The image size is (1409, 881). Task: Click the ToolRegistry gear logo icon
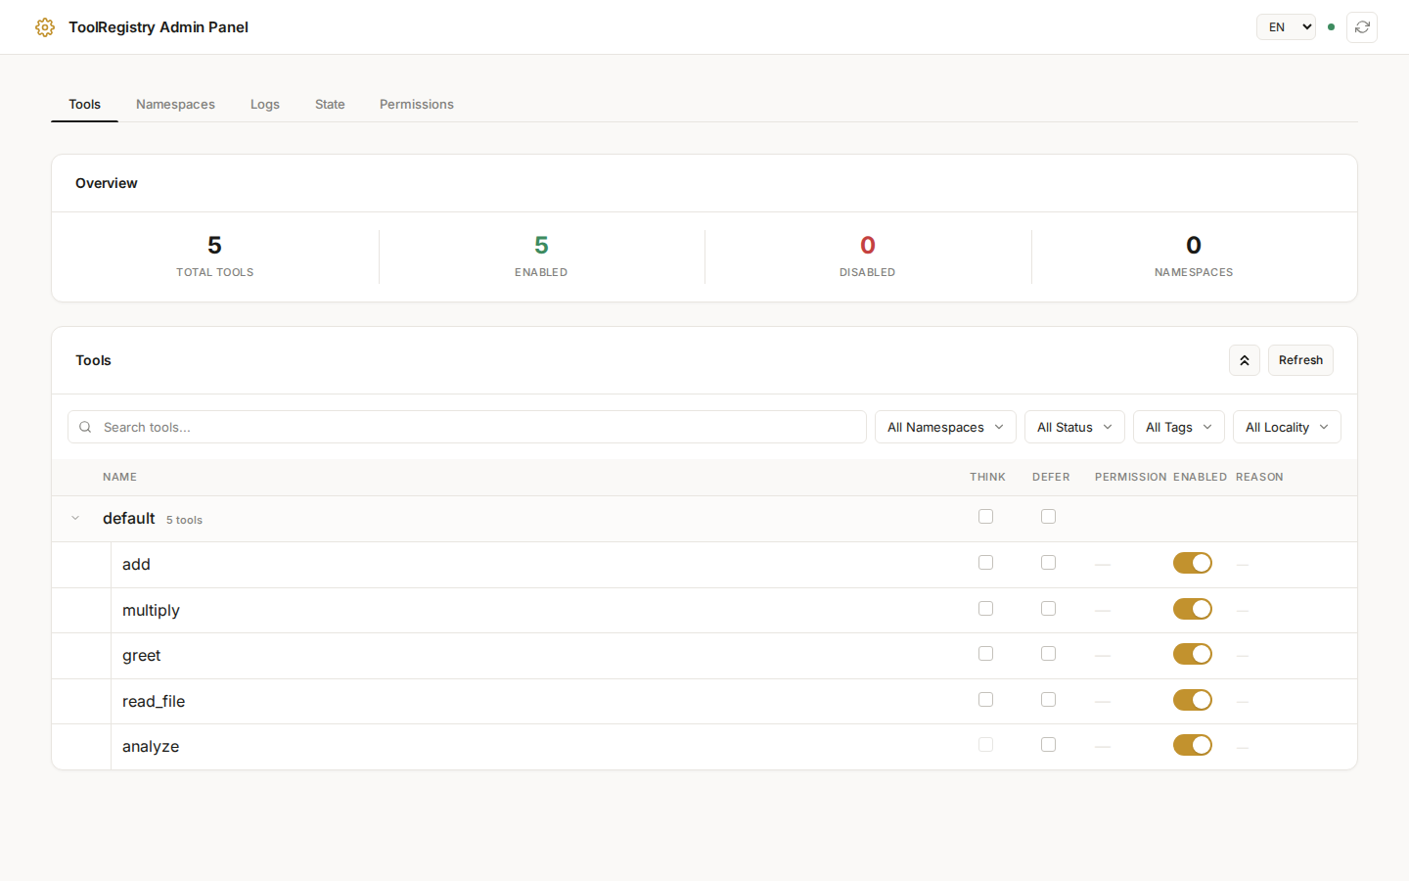click(x=45, y=27)
